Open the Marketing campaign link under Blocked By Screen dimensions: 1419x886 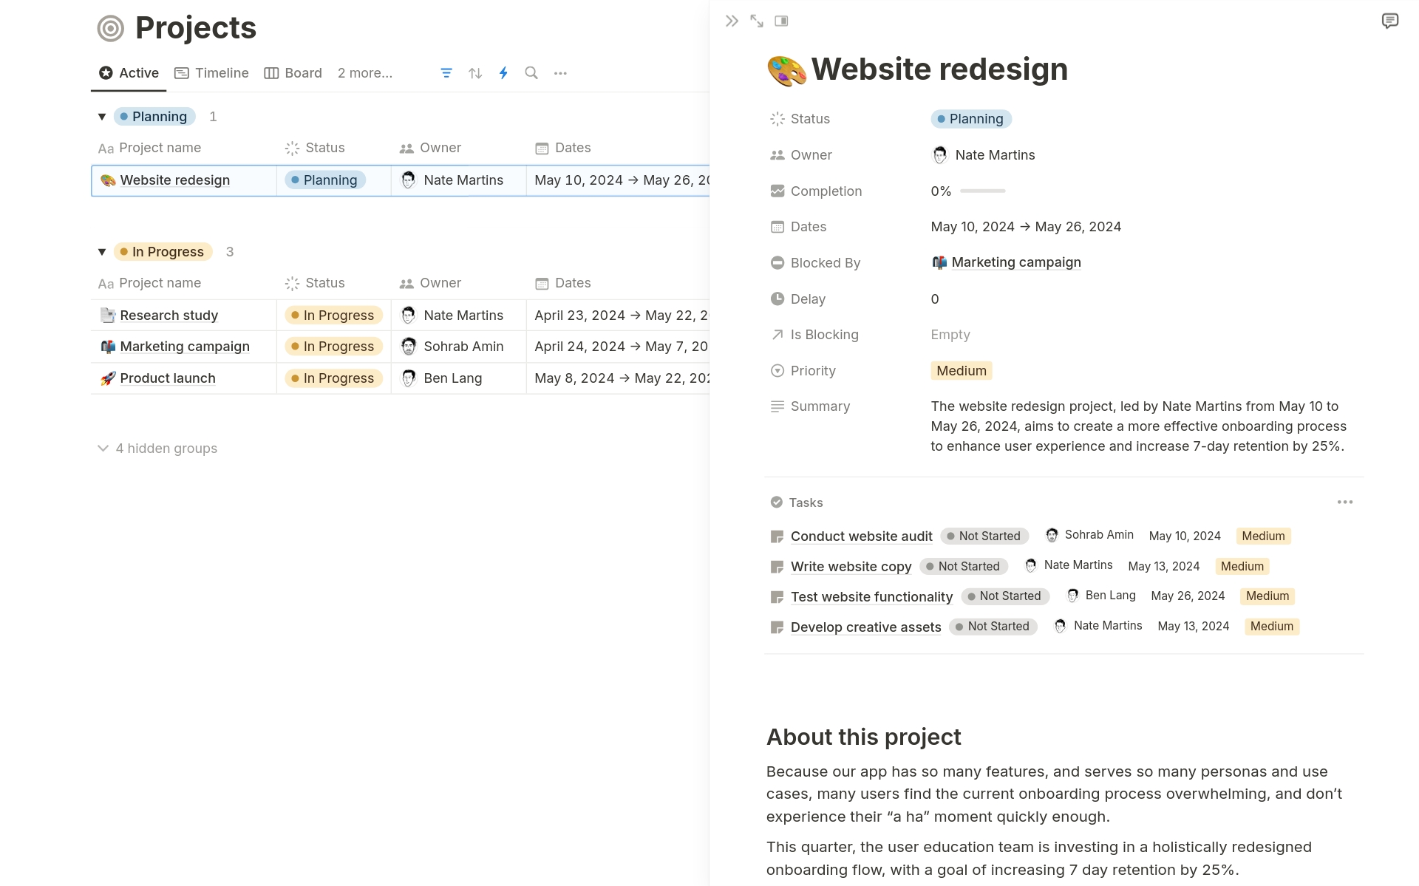[x=1016, y=262]
